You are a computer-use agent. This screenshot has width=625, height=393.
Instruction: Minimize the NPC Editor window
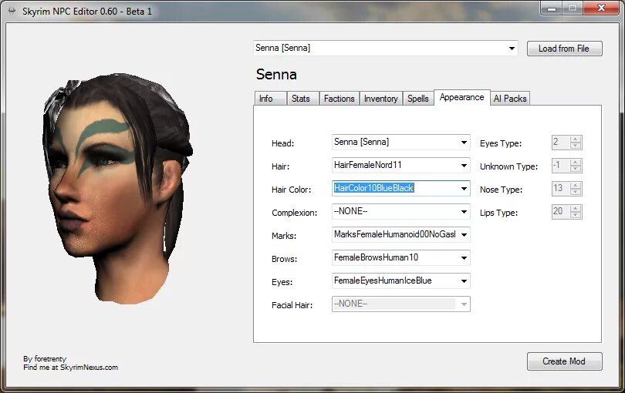point(552,8)
